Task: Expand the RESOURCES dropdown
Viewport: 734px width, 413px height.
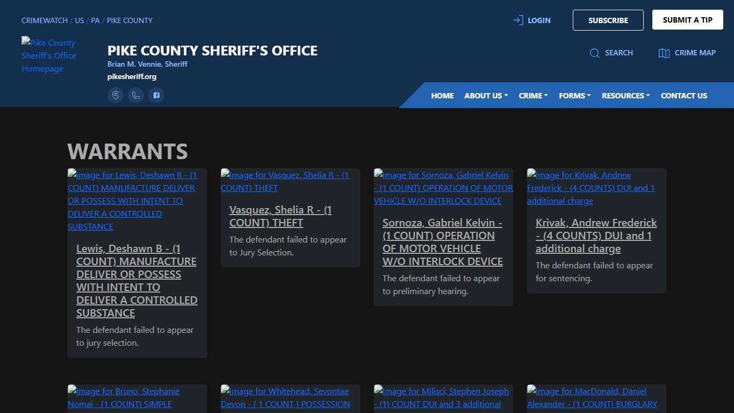Action: pyautogui.click(x=625, y=96)
